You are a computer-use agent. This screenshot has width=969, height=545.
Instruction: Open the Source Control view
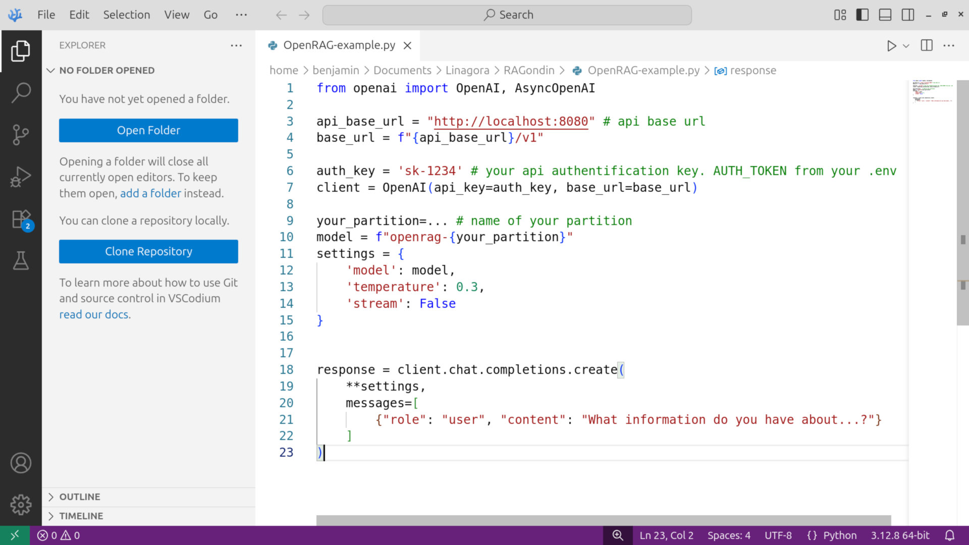21,135
